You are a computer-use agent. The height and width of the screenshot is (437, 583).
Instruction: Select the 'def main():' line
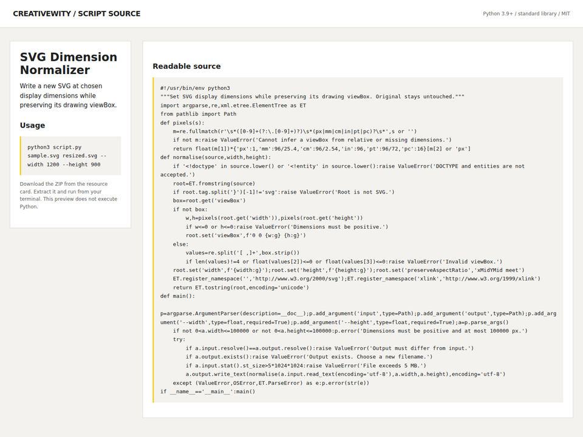pos(177,296)
